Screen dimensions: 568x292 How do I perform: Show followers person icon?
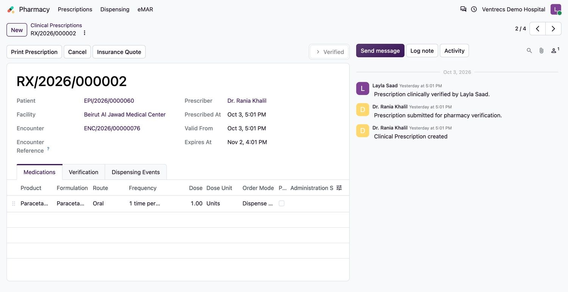pos(555,50)
